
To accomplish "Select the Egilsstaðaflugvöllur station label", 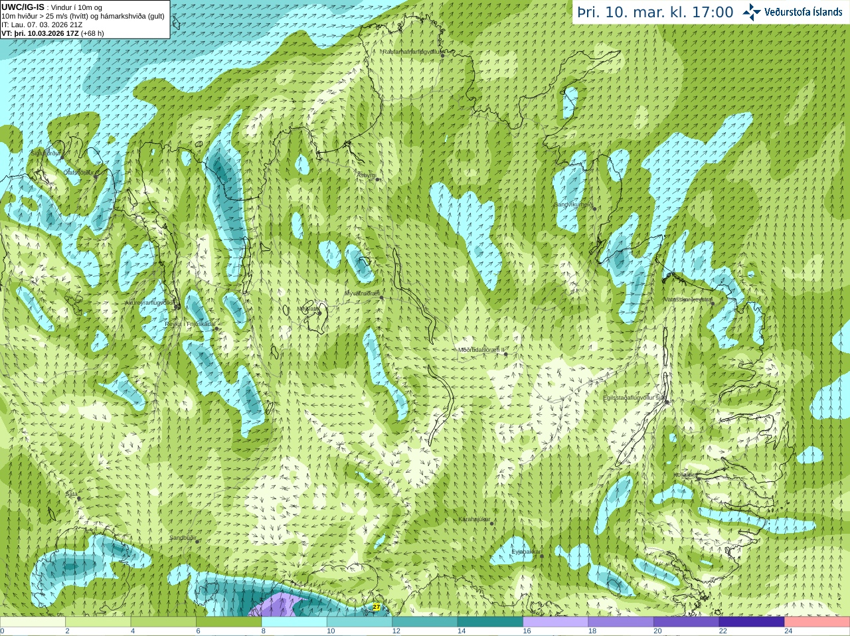I will point(634,398).
